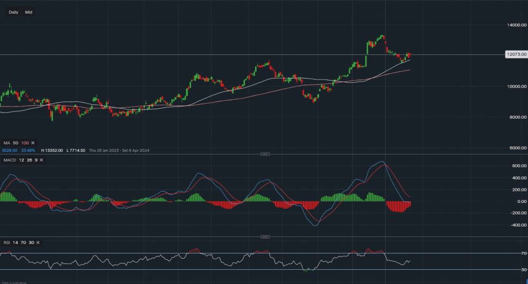Click the MACD indicator label
Viewport: 528px width, 284px height.
click(9, 160)
